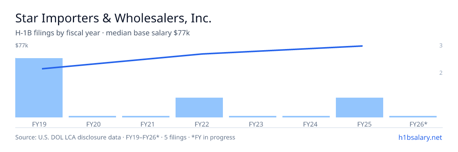Click the FY19 filings bar
The height and width of the screenshot is (152, 458).
coord(39,88)
